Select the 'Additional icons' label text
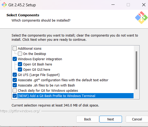148x127 pixels. [30, 49]
